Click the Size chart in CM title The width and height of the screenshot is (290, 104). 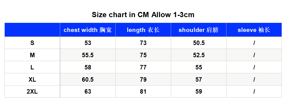[x=143, y=15]
